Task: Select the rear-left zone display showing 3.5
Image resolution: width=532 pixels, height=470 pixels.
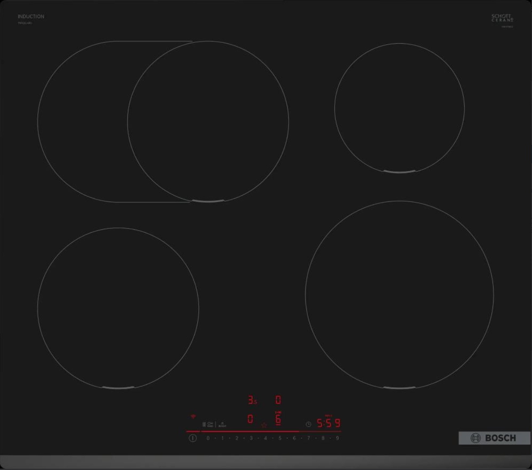Action: pyautogui.click(x=252, y=400)
